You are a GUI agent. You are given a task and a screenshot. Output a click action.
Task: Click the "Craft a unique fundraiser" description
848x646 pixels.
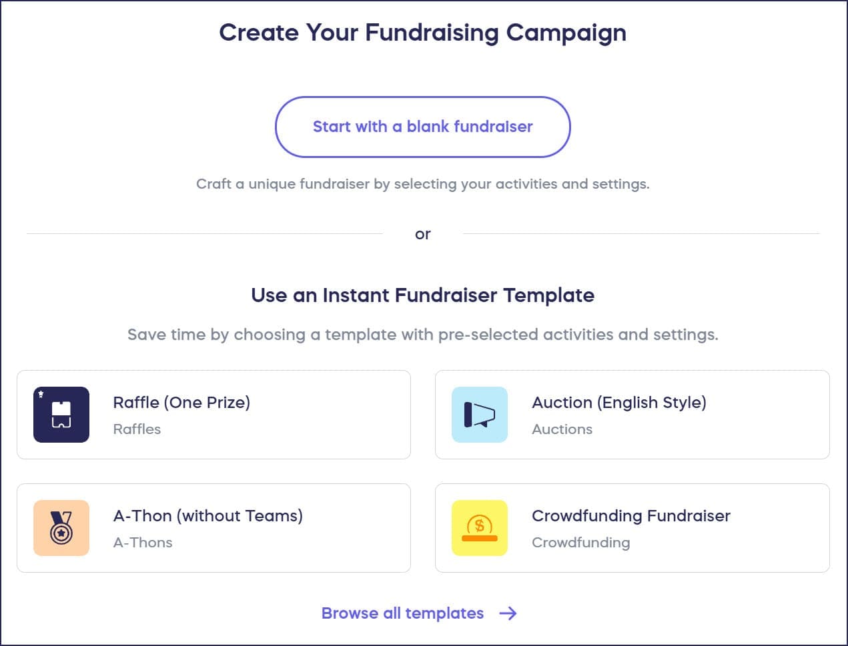click(x=422, y=184)
